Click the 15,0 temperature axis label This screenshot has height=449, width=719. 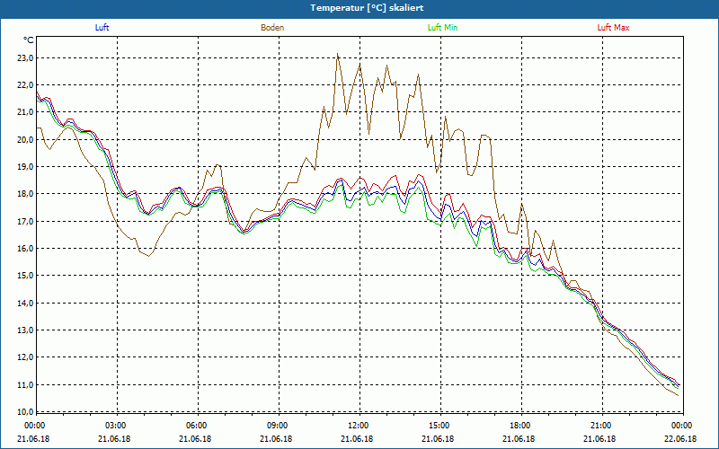(23, 276)
